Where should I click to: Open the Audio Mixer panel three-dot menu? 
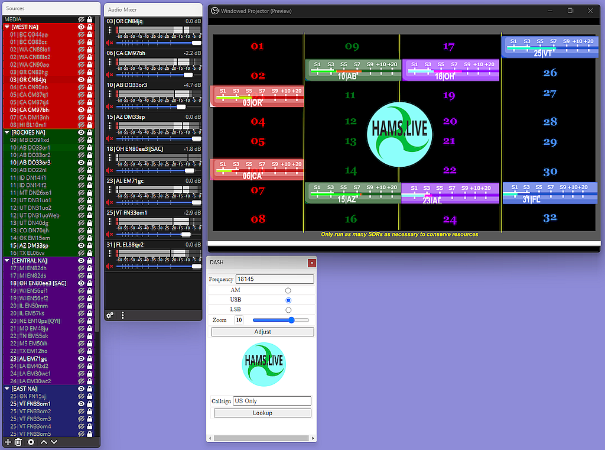pos(122,315)
